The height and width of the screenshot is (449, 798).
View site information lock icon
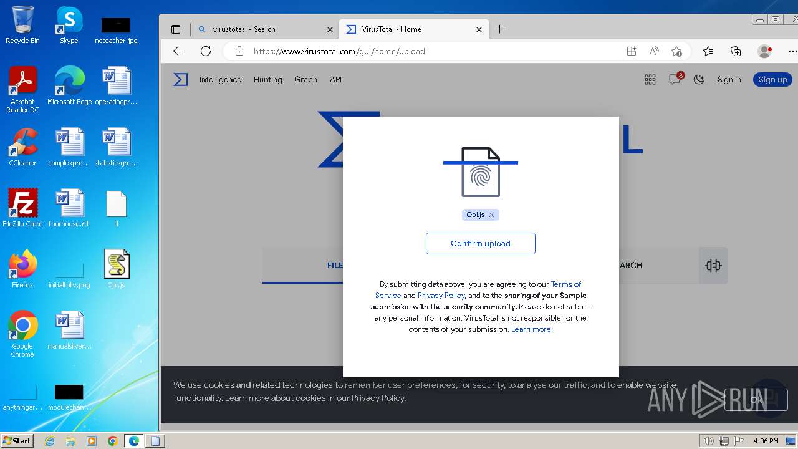[x=239, y=51]
